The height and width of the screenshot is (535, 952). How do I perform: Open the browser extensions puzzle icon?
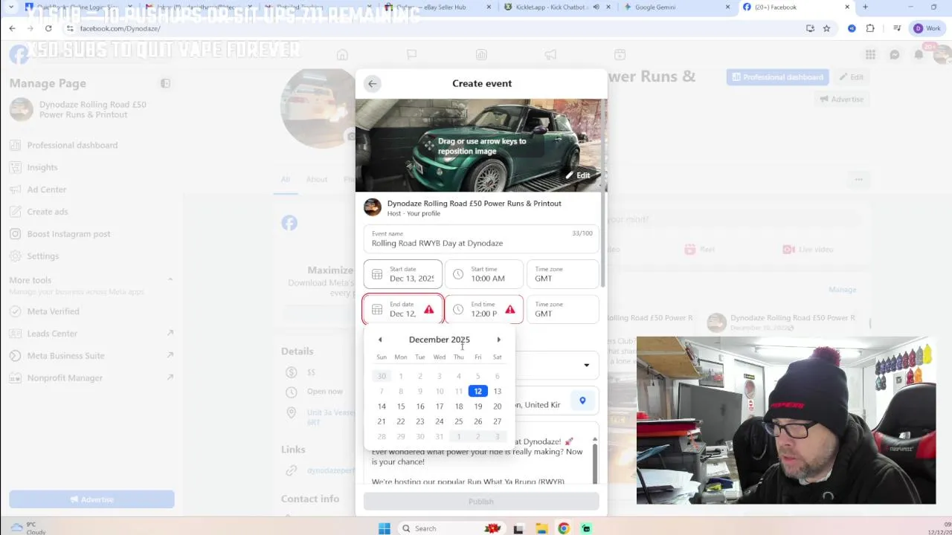pyautogui.click(x=870, y=28)
